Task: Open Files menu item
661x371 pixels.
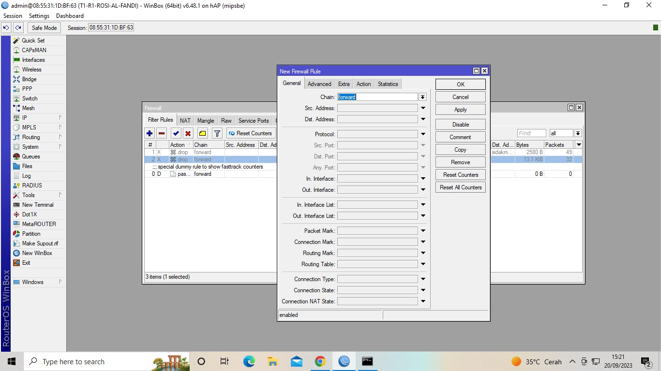Action: (27, 166)
